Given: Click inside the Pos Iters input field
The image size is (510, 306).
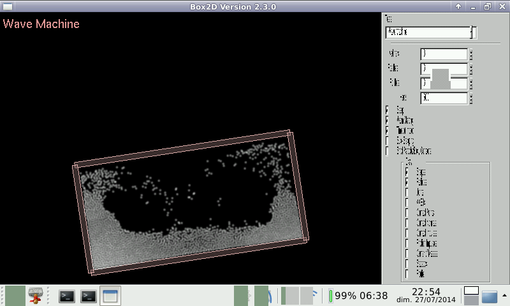Looking at the screenshot, I should [x=443, y=68].
